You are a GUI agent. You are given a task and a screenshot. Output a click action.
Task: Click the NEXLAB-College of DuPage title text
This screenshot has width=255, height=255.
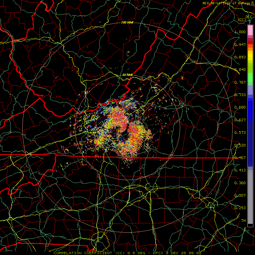(227, 3)
